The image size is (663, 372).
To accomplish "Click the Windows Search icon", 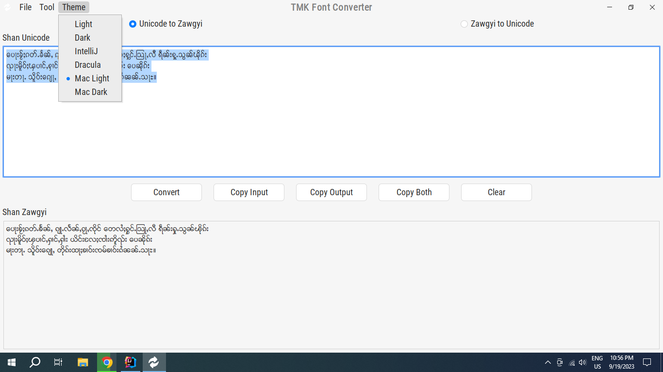I will [x=34, y=362].
